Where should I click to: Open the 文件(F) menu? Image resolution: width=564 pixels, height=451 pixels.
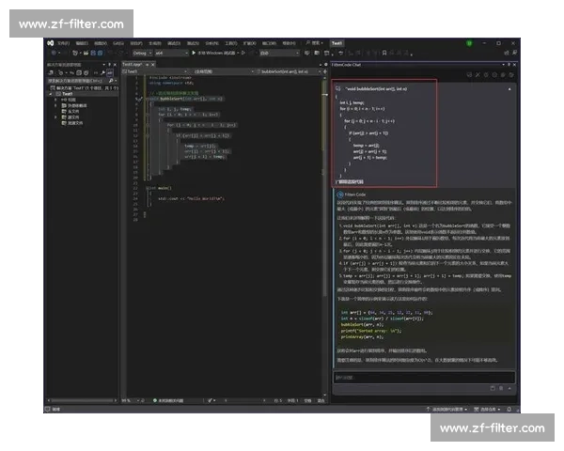tap(63, 43)
